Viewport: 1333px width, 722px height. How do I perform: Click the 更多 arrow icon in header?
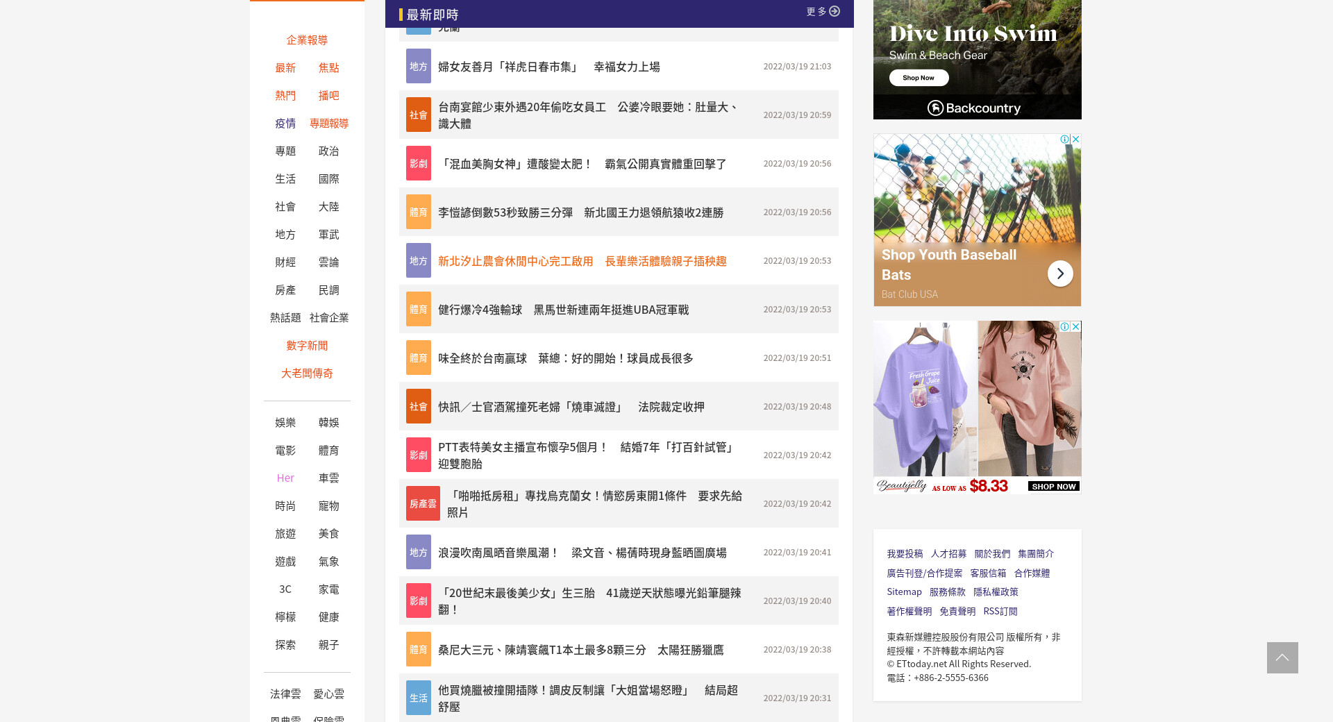click(x=835, y=11)
